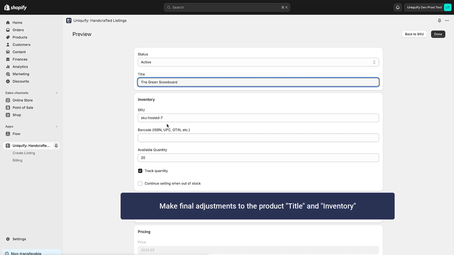The height and width of the screenshot is (255, 454).
Task: Click the Analytics bar chart icon
Action: 8,67
